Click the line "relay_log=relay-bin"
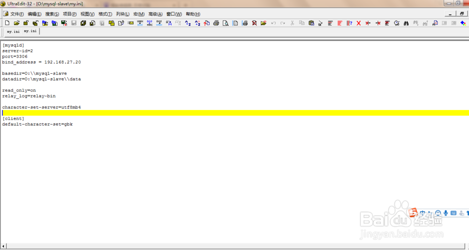The image size is (469, 250). [x=29, y=96]
